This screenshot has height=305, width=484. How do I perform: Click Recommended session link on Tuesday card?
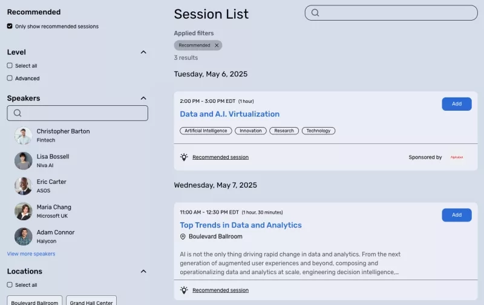point(220,157)
